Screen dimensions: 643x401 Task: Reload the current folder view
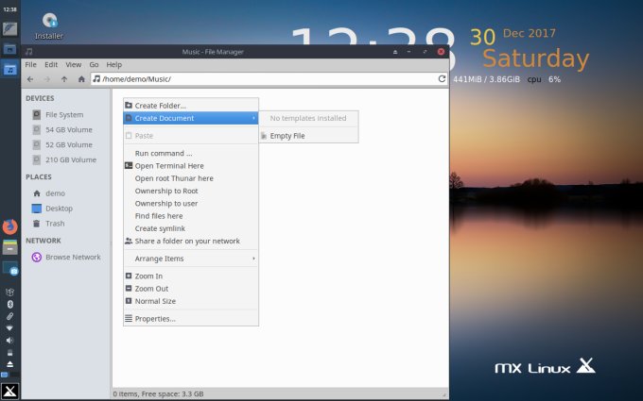tap(442, 78)
